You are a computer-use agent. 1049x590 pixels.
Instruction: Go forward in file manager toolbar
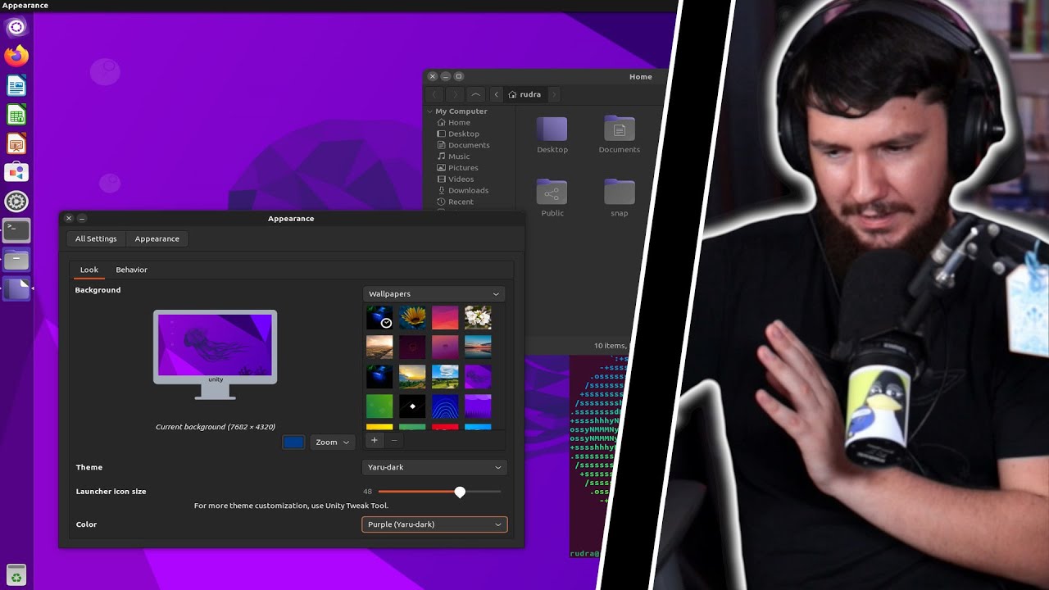pyautogui.click(x=456, y=94)
